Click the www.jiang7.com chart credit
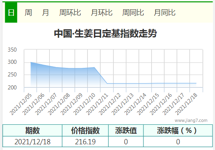Viewport: 215px width, 150px height. pyautogui.click(x=191, y=120)
